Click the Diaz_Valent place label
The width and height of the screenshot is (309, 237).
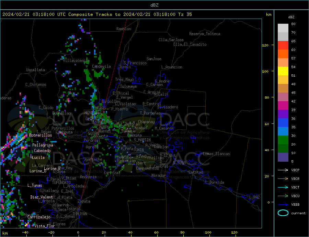[x=42, y=197]
